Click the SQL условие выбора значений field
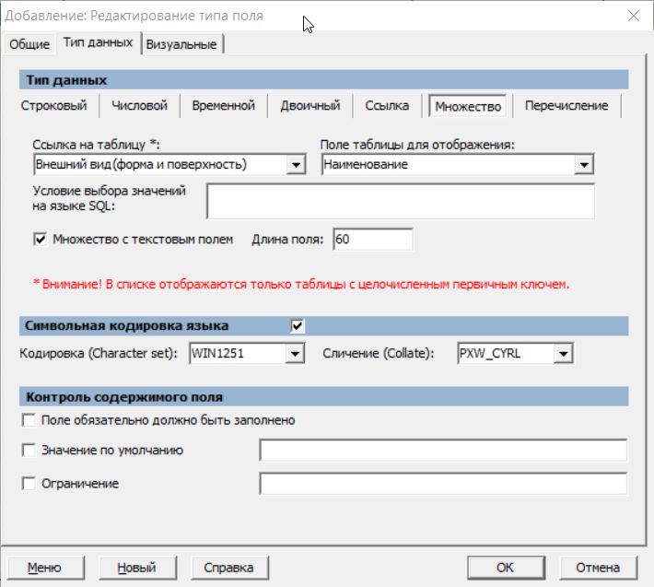 [400, 200]
